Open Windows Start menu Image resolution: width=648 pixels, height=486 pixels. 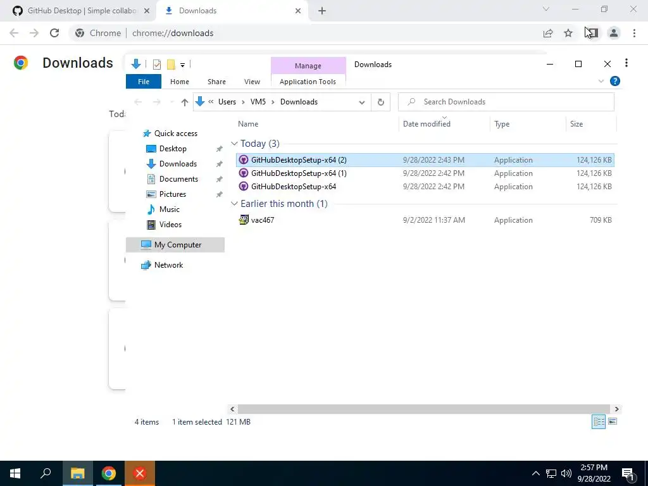tap(15, 473)
